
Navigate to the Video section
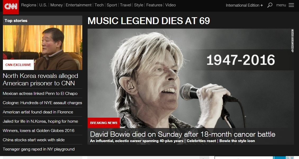(170, 5)
